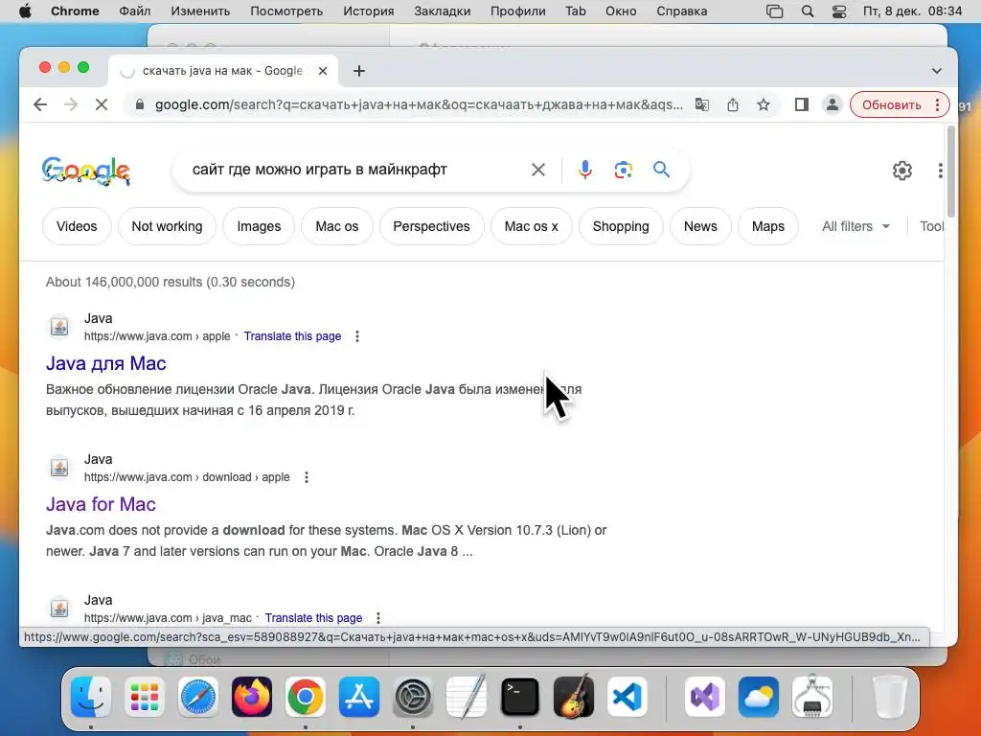Start voice search with microphone icon
The height and width of the screenshot is (736, 981).
click(x=585, y=170)
